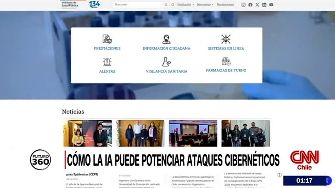This screenshot has height=188, width=335.
Task: Click the Farmacias de Turno building icon
Action: pos(226,61)
